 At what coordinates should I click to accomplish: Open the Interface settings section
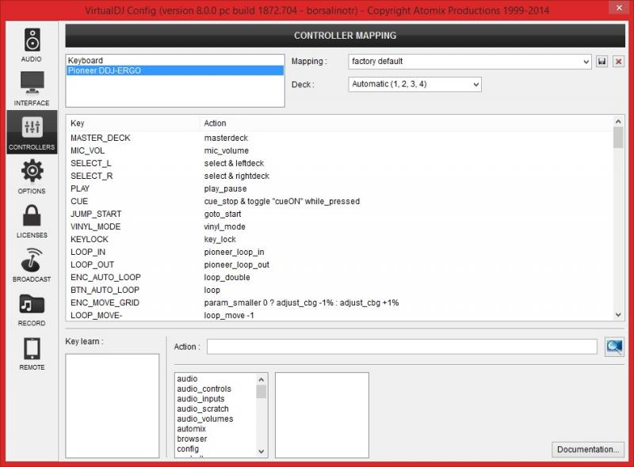32,89
